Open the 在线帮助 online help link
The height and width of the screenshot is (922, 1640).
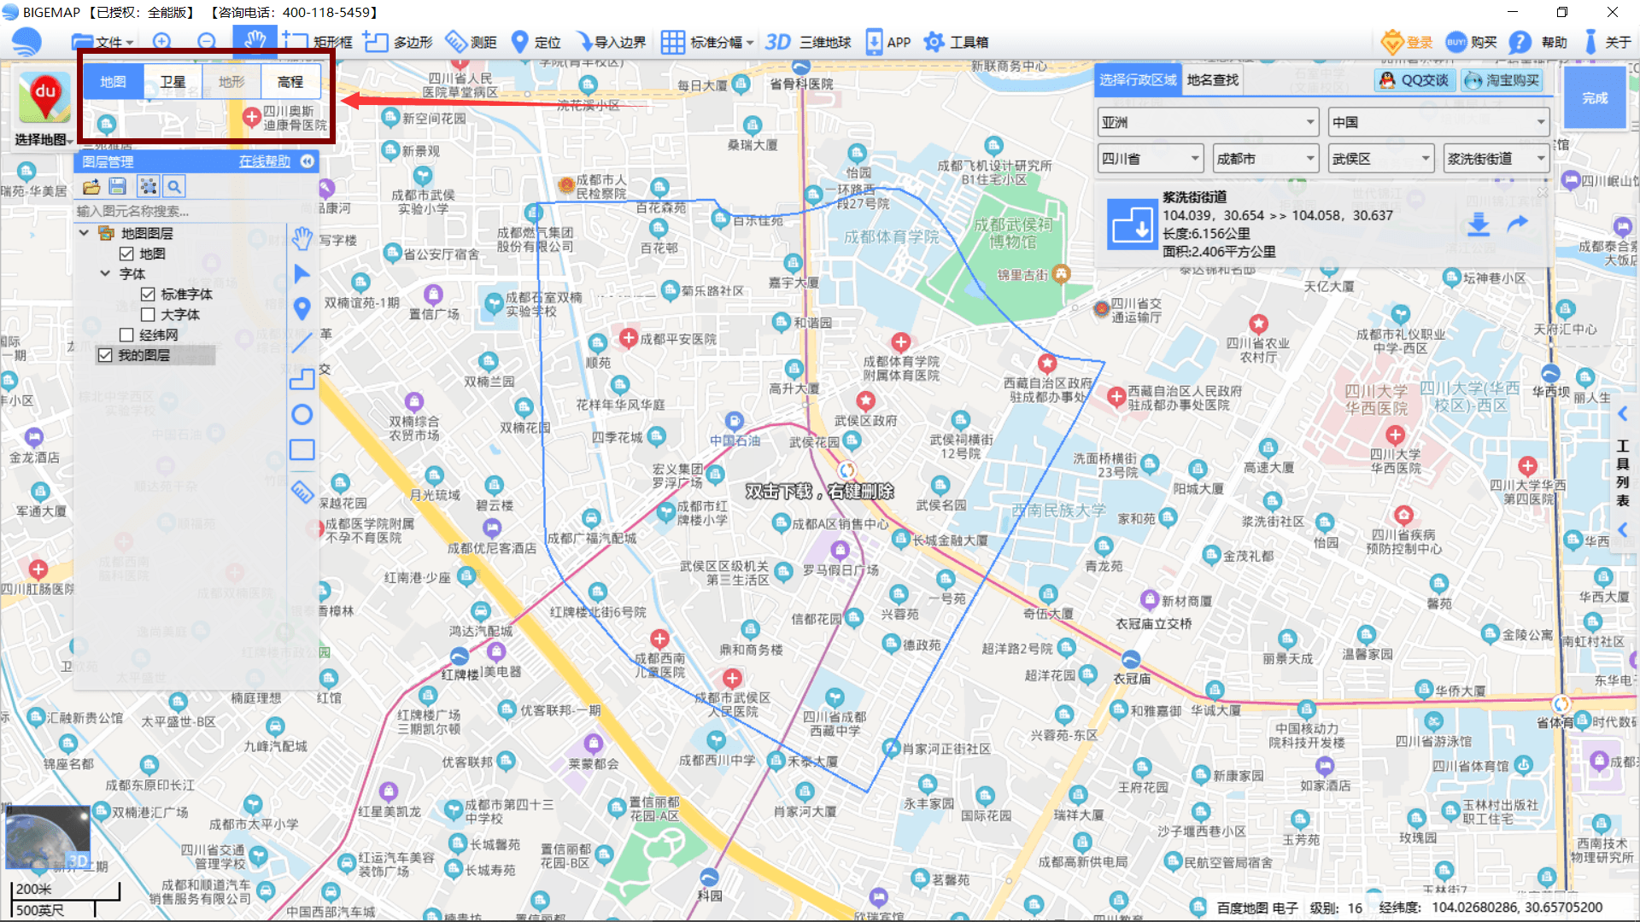(264, 161)
